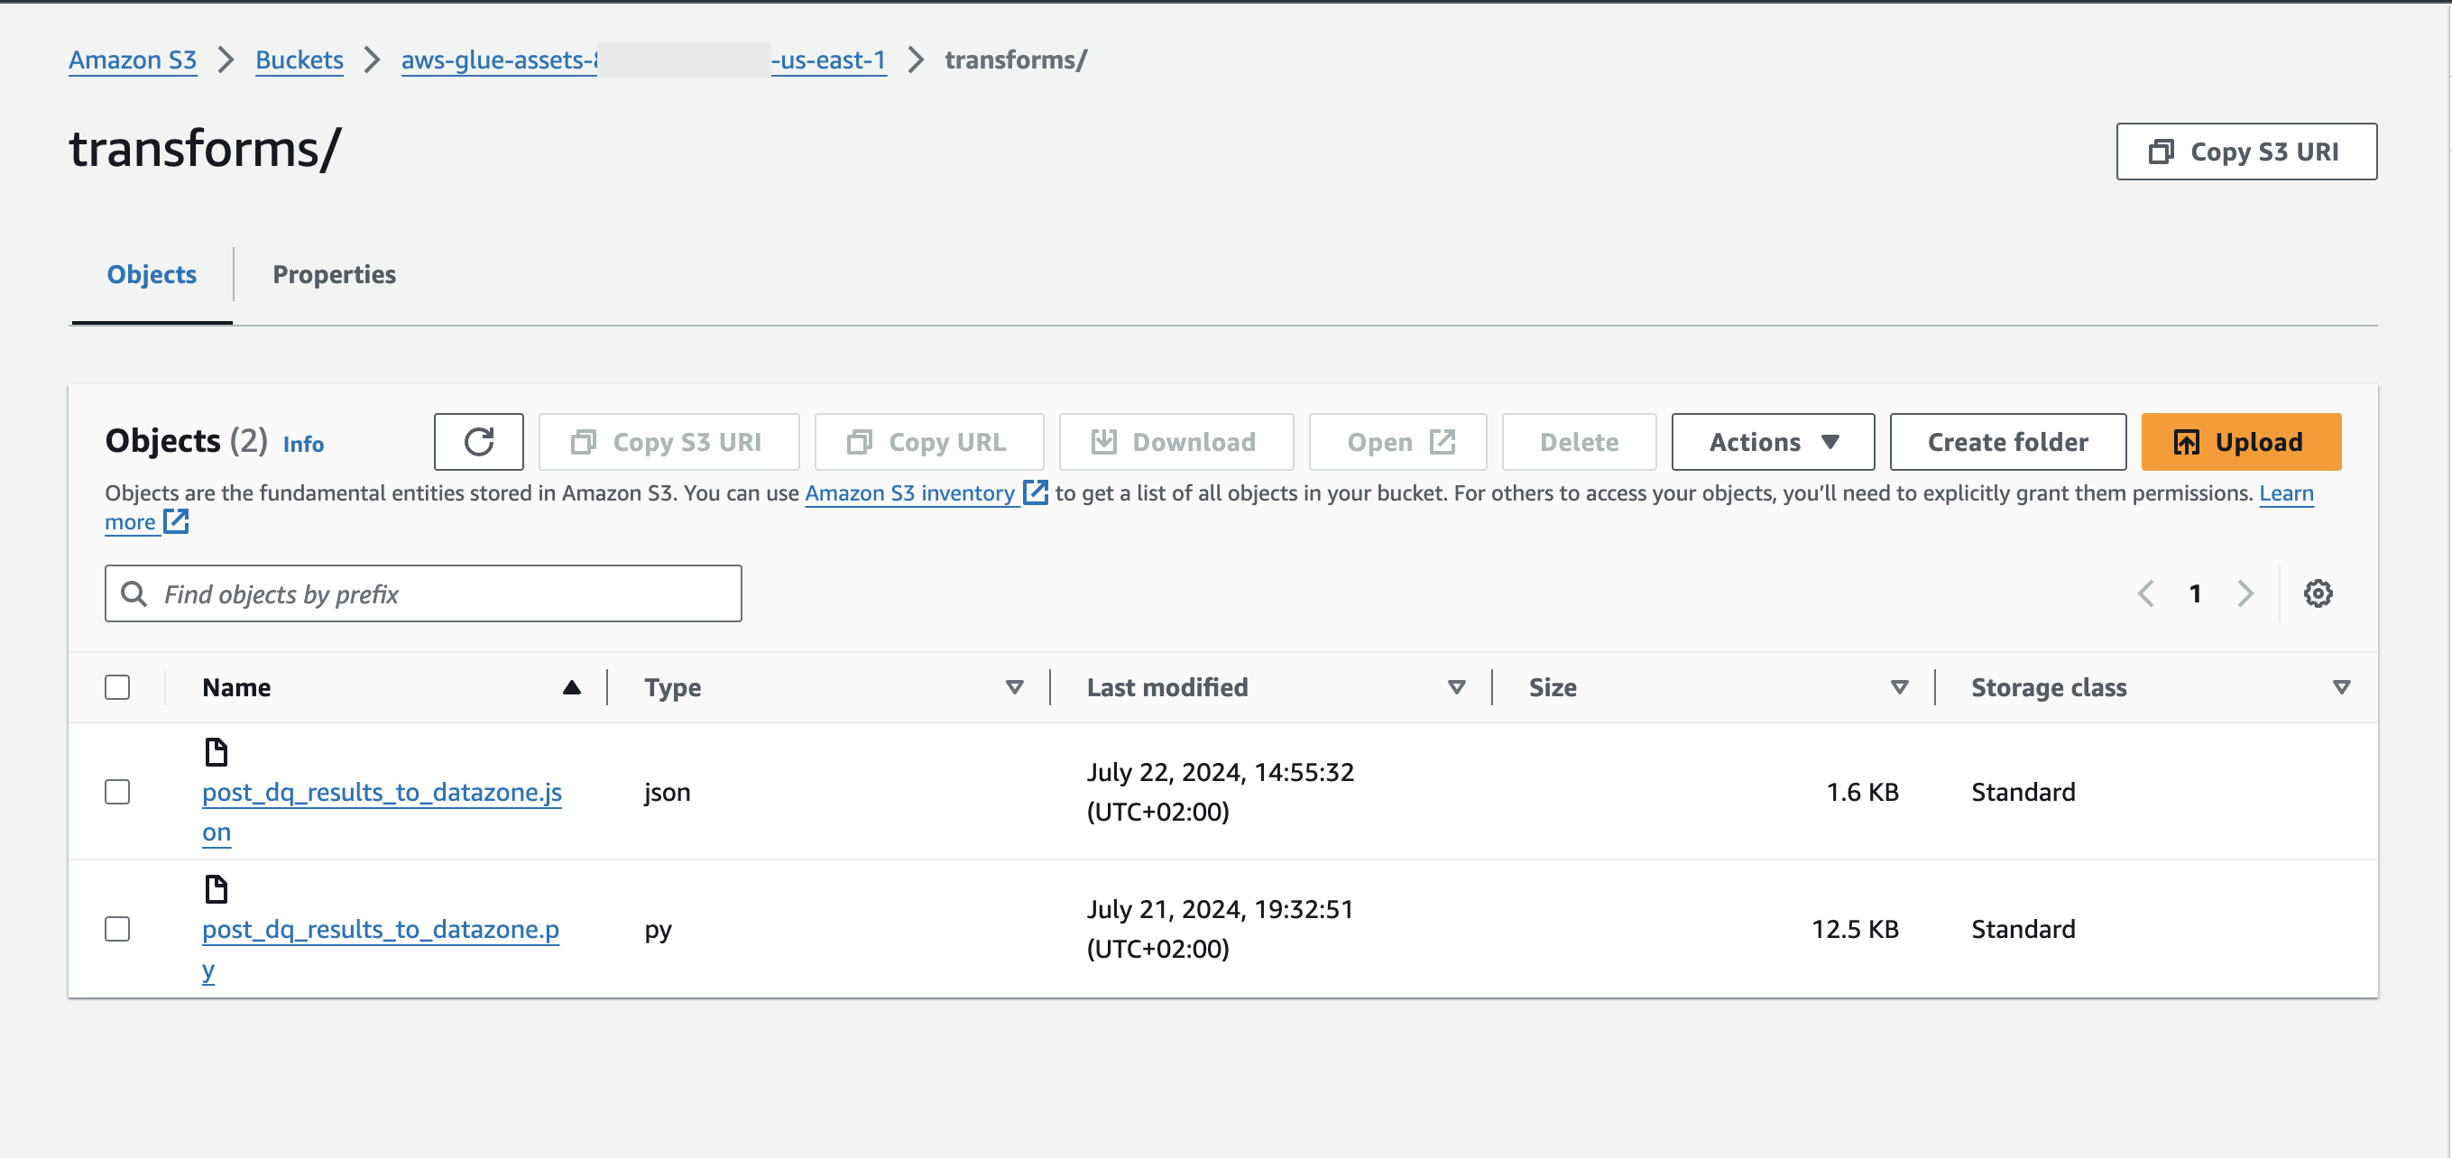The width and height of the screenshot is (2452, 1158).
Task: Go to next page arrow
Action: tap(2245, 593)
